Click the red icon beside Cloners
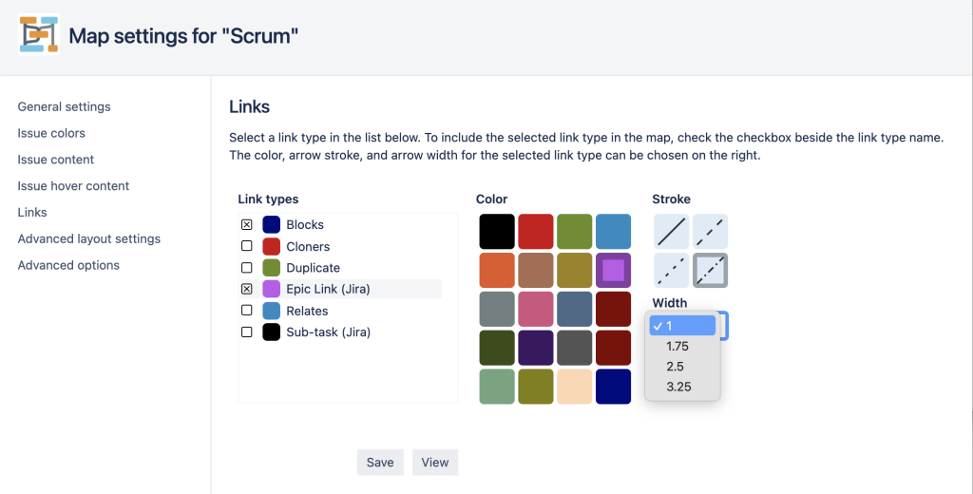 coord(271,246)
